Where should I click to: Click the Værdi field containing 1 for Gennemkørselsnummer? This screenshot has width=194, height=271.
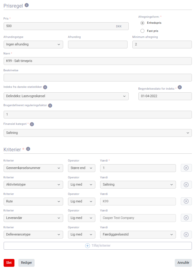[x=138, y=168]
